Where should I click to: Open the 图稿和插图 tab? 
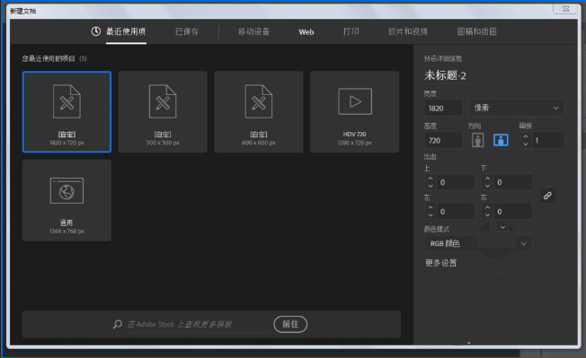pyautogui.click(x=477, y=31)
